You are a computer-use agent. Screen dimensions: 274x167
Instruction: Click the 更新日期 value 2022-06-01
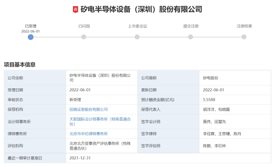(213, 90)
